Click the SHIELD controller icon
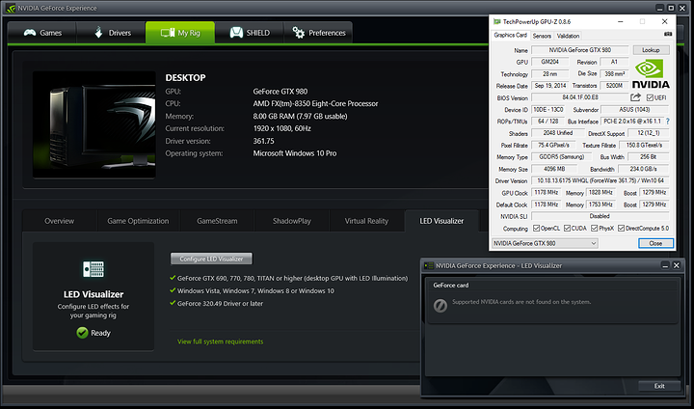This screenshot has height=409, width=694. point(237,33)
